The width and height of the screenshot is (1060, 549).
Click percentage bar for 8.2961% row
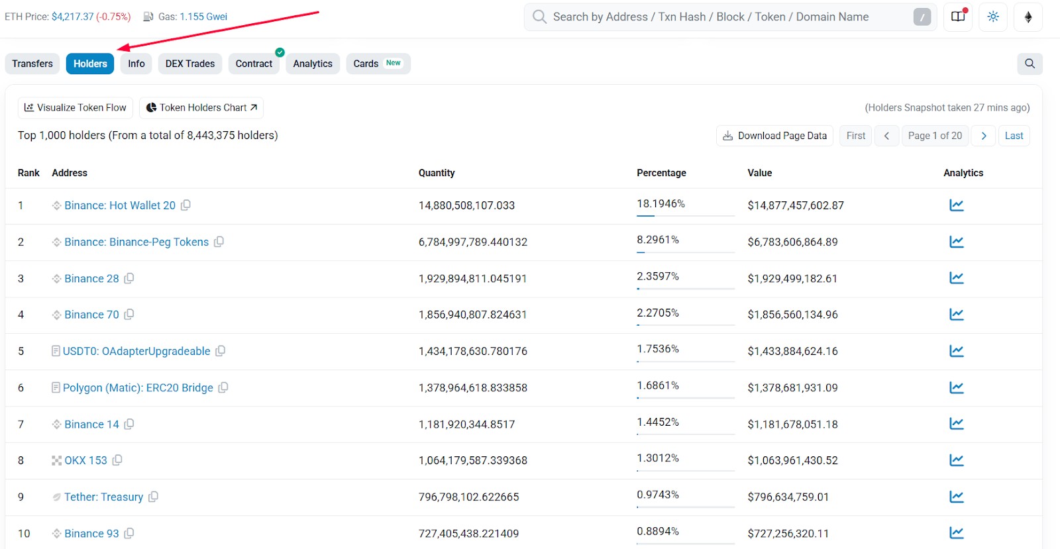(x=686, y=252)
